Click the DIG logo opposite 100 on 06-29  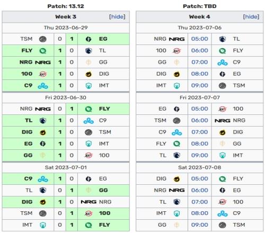coord(89,74)
